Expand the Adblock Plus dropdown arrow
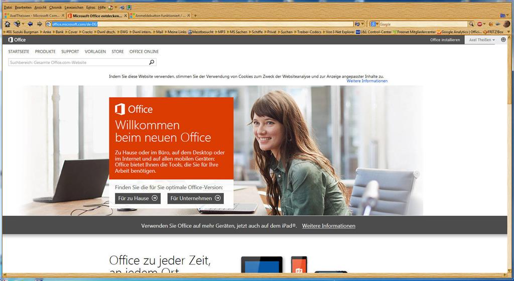 tap(484, 24)
